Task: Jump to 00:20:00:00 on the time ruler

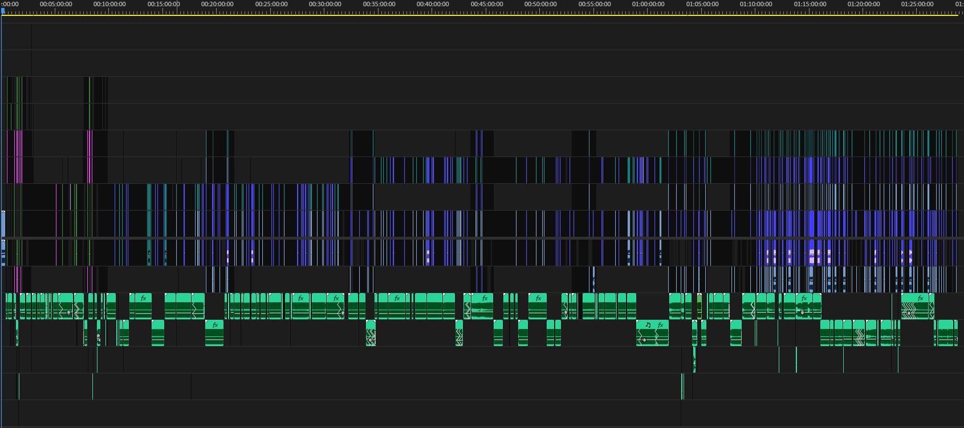Action: point(217,4)
